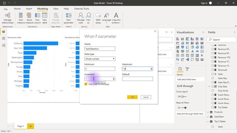Pick the Treemap visual

click(202, 47)
